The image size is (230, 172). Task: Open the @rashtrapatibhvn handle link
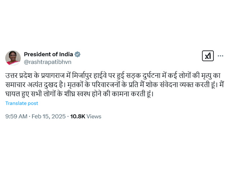pos(47,62)
